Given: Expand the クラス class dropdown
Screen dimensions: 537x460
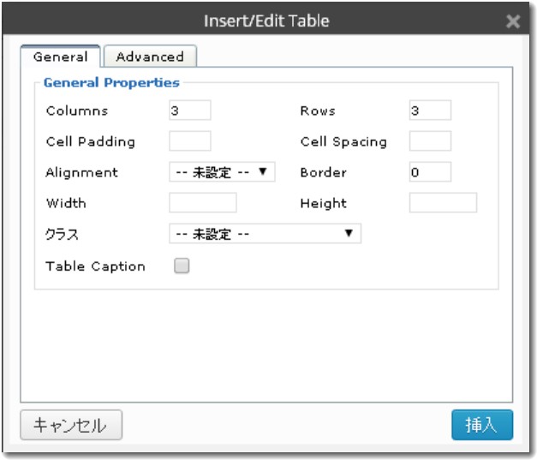Looking at the screenshot, I should tap(265, 234).
